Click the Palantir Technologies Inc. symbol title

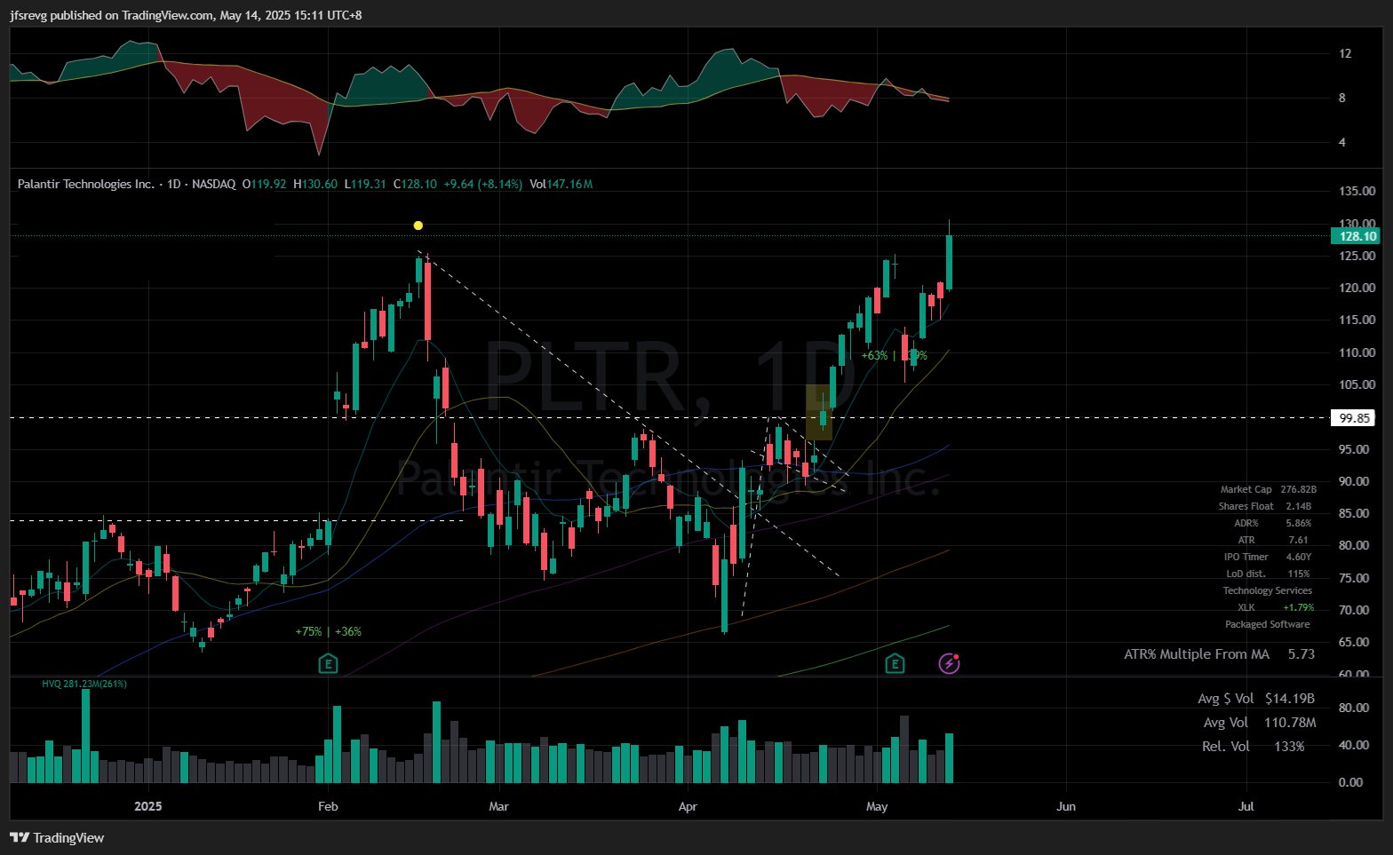tap(86, 184)
